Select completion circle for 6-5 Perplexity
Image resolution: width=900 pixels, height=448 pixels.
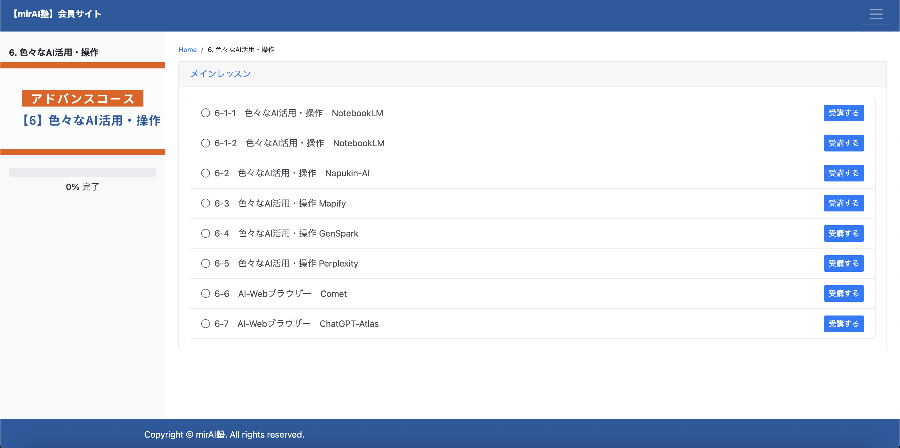[x=205, y=263]
